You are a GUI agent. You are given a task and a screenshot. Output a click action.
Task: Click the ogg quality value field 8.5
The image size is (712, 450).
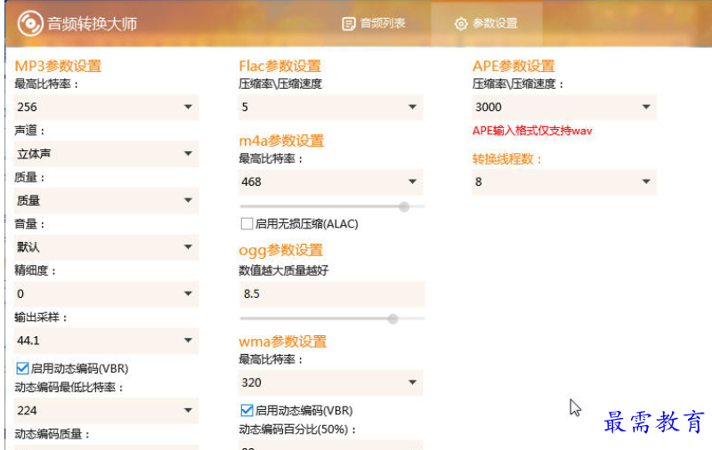pyautogui.click(x=331, y=293)
